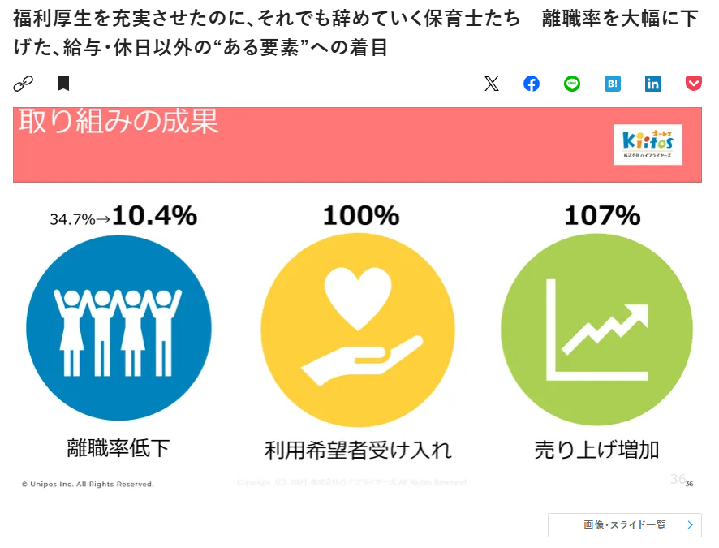Add to Hatena Bookmark via B! icon
Screen dimensions: 719x548
pyautogui.click(x=613, y=84)
